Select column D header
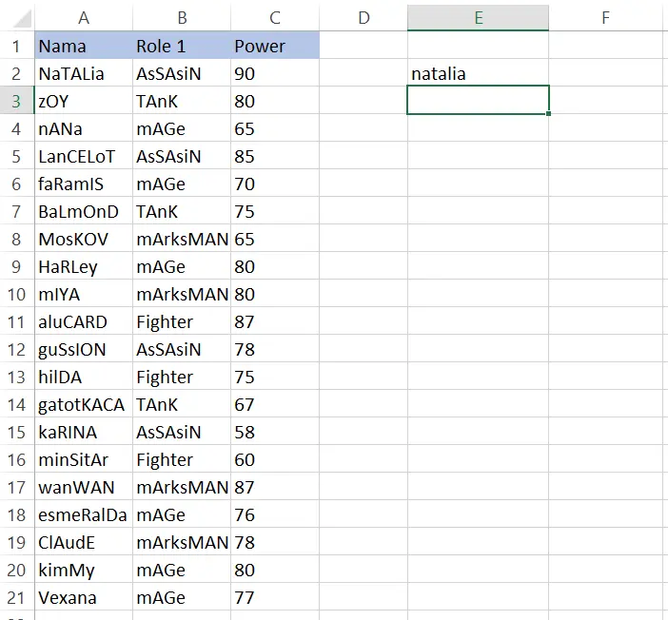The height and width of the screenshot is (620, 668). pyautogui.click(x=363, y=18)
